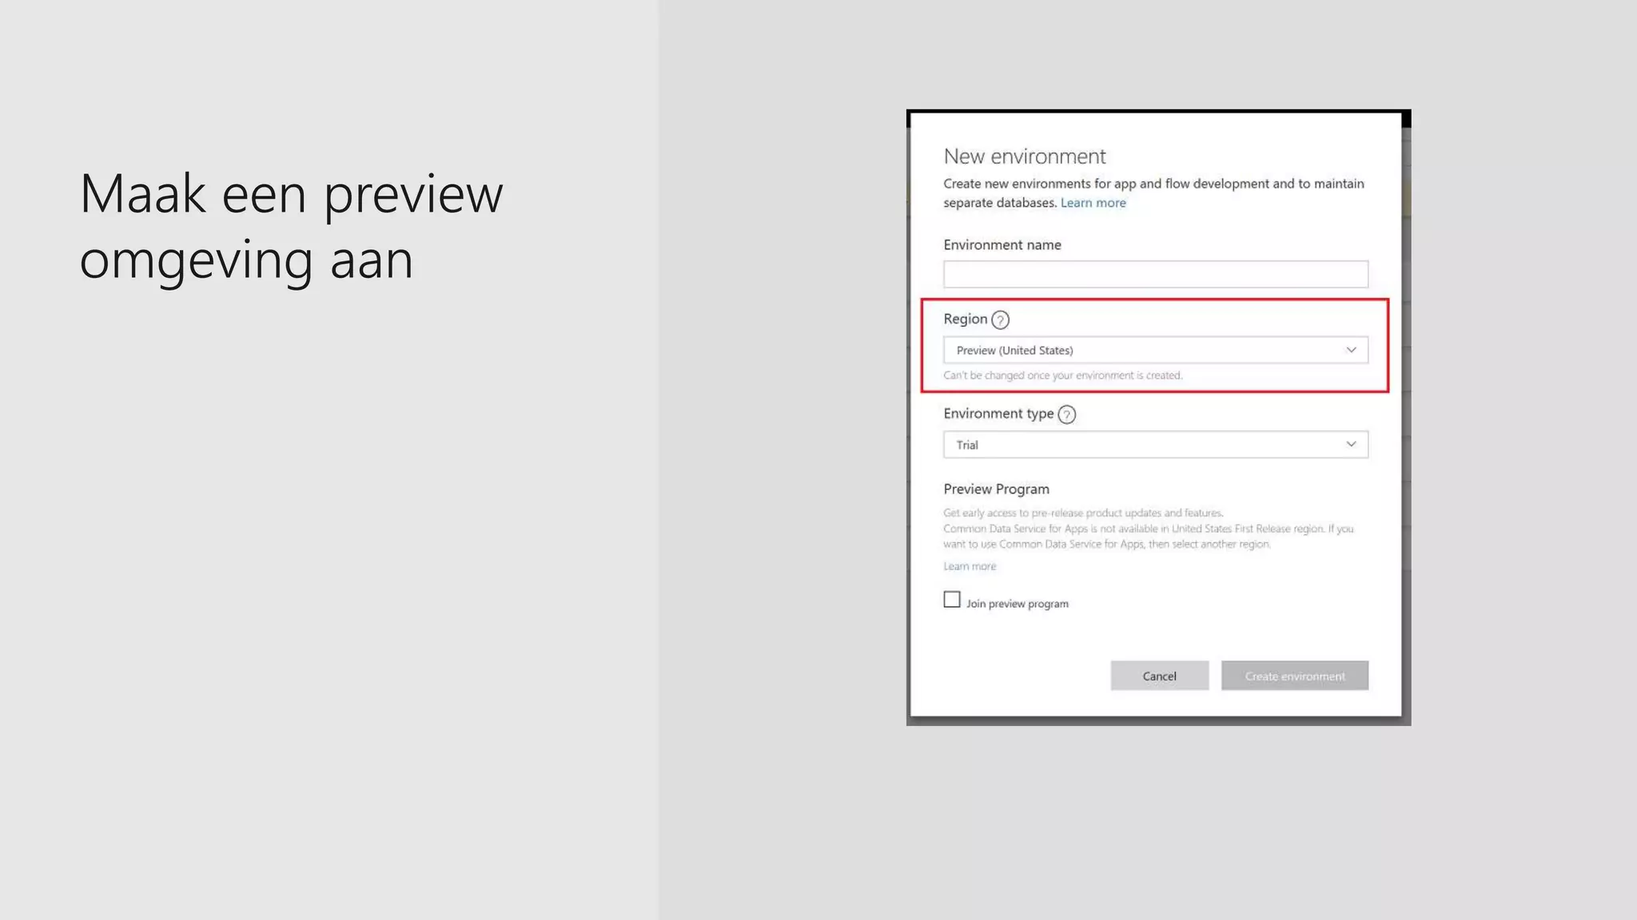
Task: Click the 'New environment' dialog heading
Action: 1024,157
